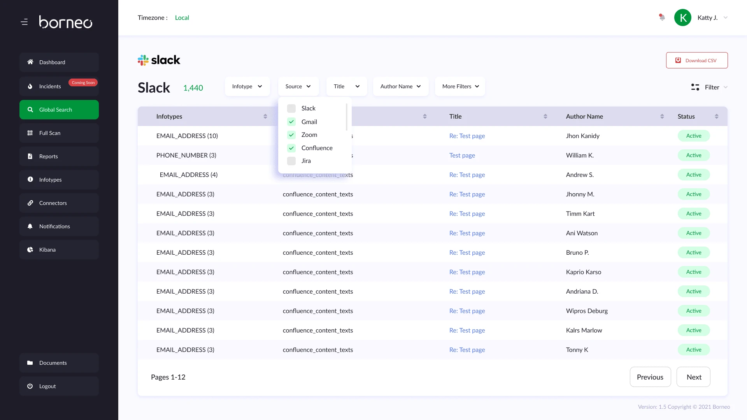The width and height of the screenshot is (747, 420).
Task: Sort by Author Name column arrows
Action: (662, 116)
